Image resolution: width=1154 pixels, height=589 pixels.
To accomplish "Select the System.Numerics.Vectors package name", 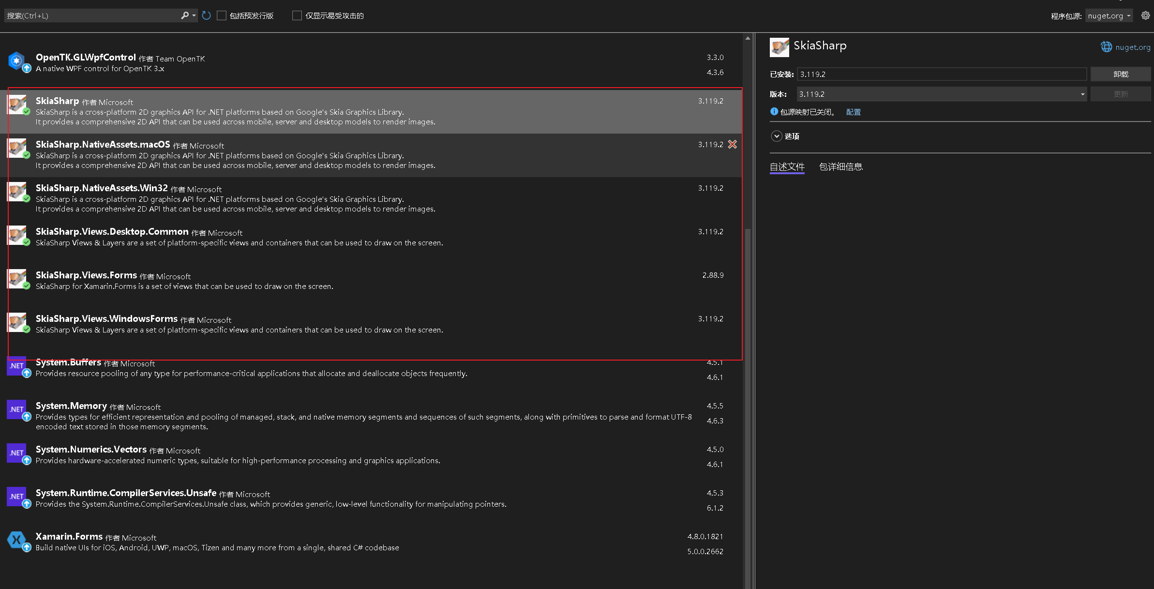I will [x=91, y=449].
